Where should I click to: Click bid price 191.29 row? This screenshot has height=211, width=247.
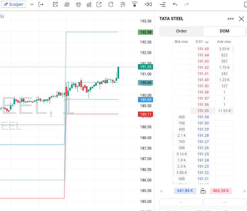203,129
